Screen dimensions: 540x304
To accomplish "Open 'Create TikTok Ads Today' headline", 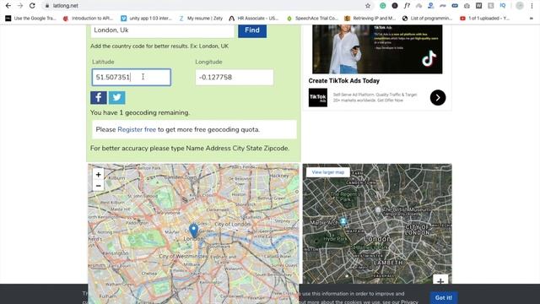I will point(343,81).
